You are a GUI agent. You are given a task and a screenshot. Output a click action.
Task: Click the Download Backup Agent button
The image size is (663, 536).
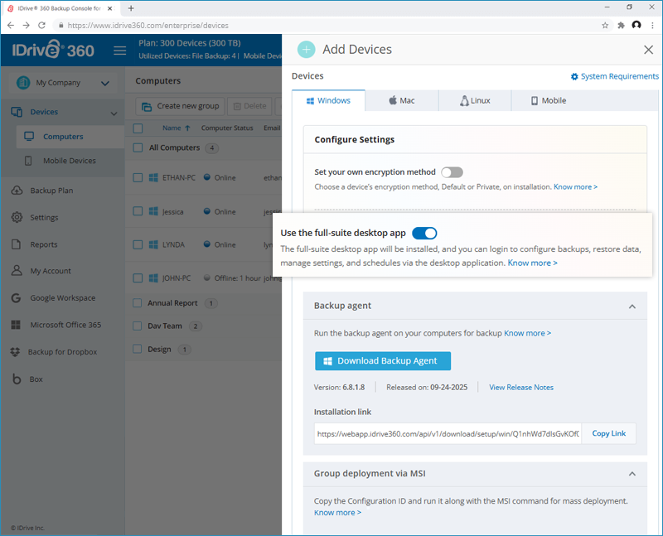point(382,361)
